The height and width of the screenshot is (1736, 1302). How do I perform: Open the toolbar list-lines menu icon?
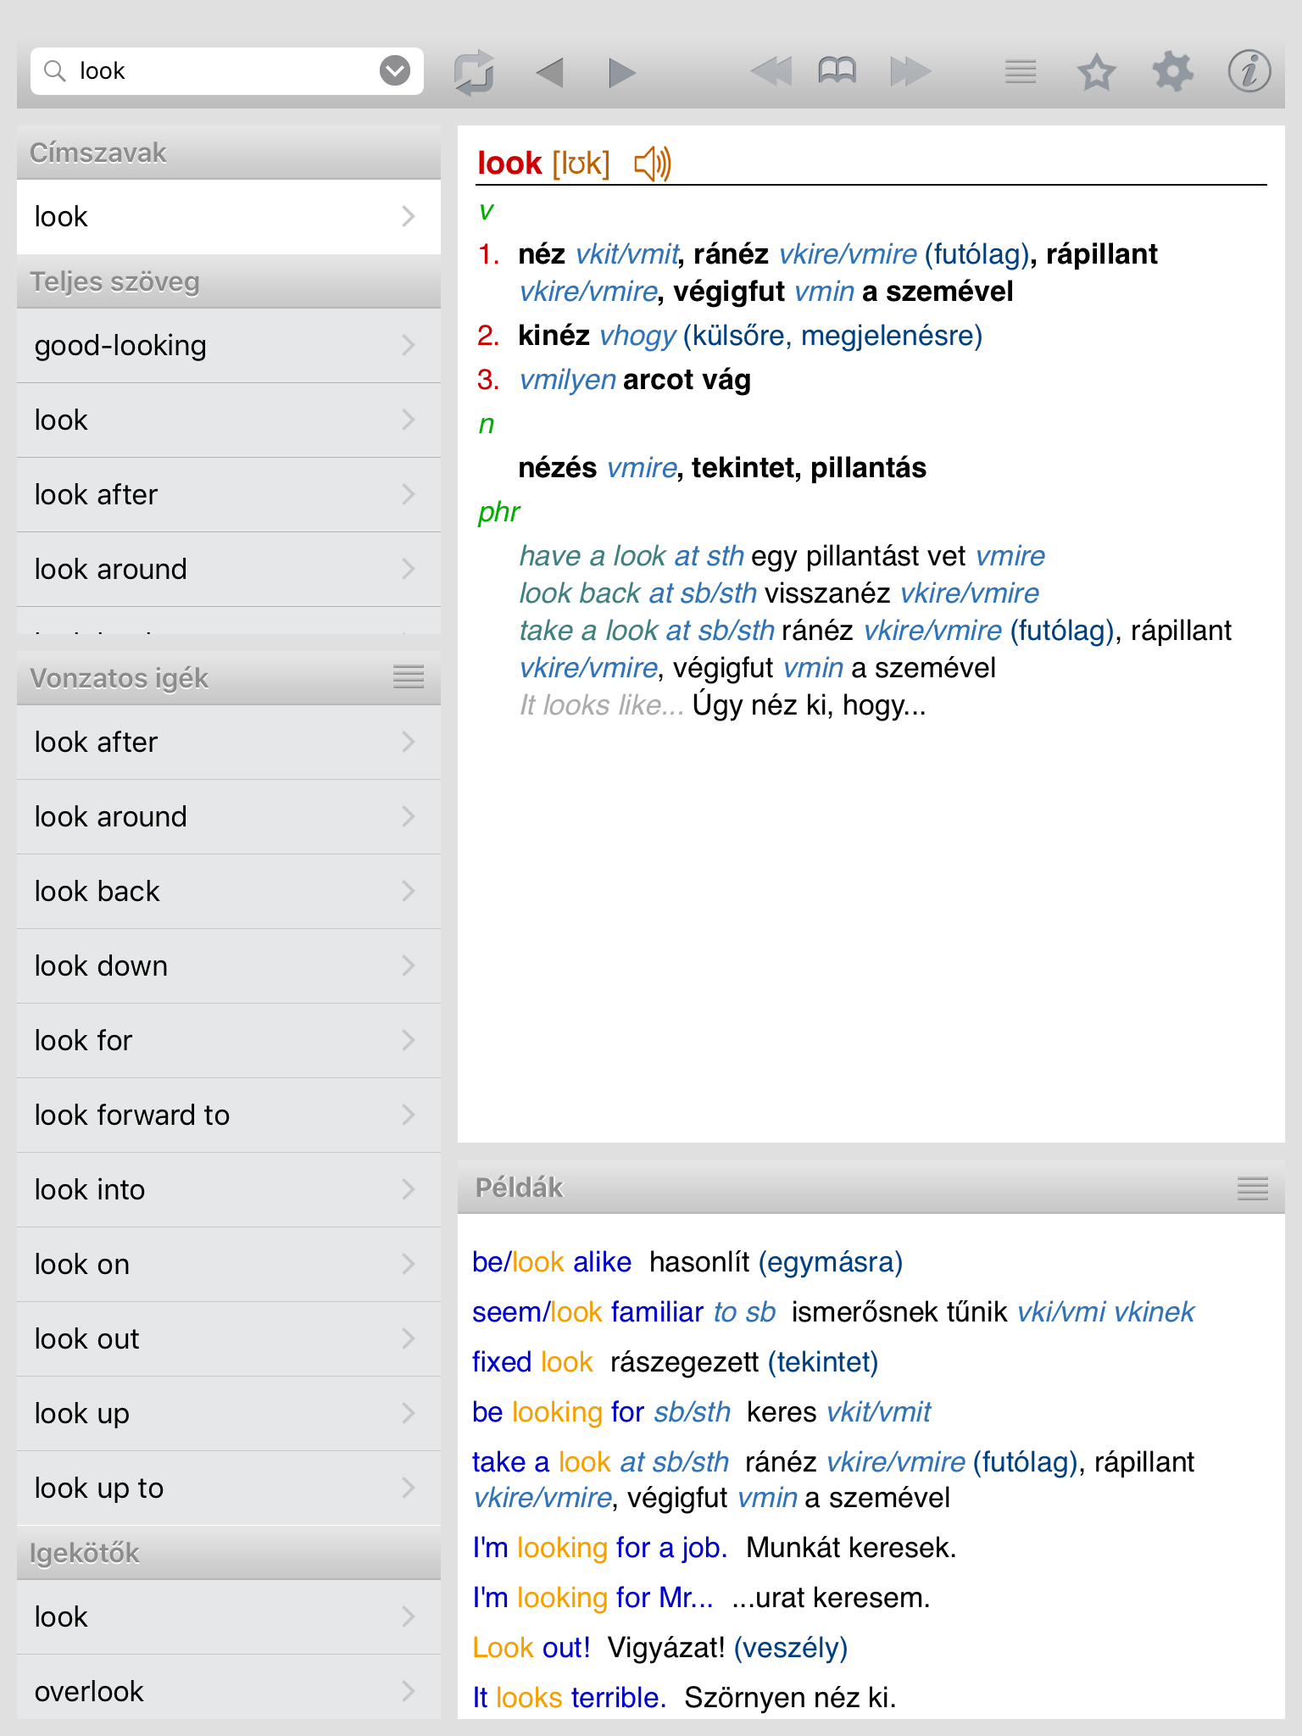click(x=1021, y=71)
